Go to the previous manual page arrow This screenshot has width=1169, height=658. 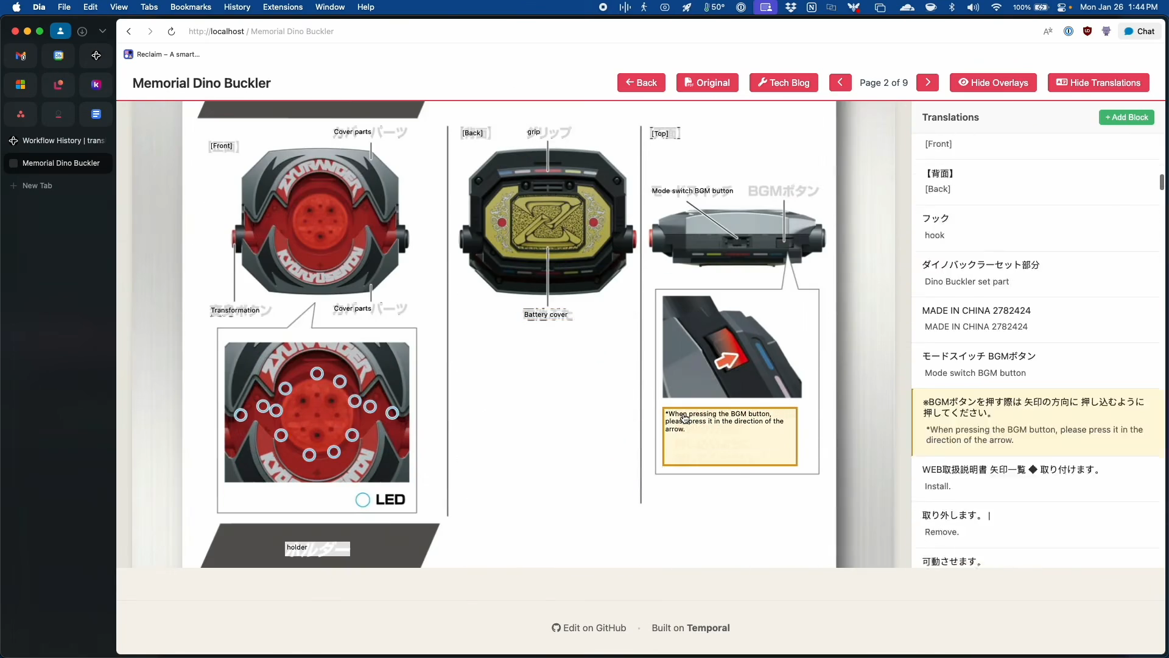[x=840, y=82]
